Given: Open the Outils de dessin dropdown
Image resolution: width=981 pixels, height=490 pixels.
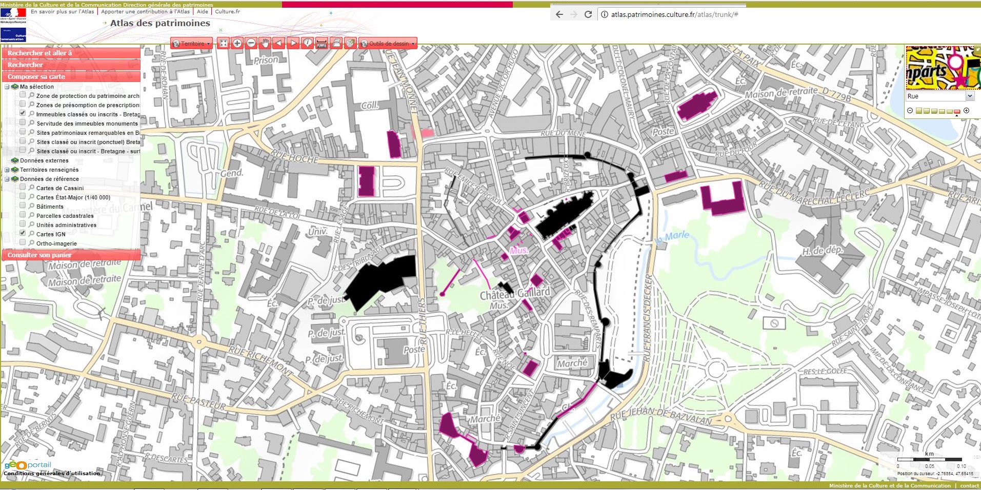Looking at the screenshot, I should (x=388, y=44).
